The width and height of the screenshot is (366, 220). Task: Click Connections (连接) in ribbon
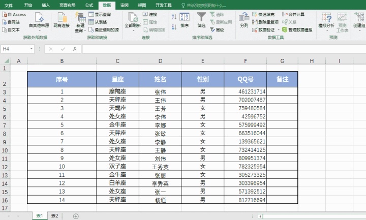150,14
